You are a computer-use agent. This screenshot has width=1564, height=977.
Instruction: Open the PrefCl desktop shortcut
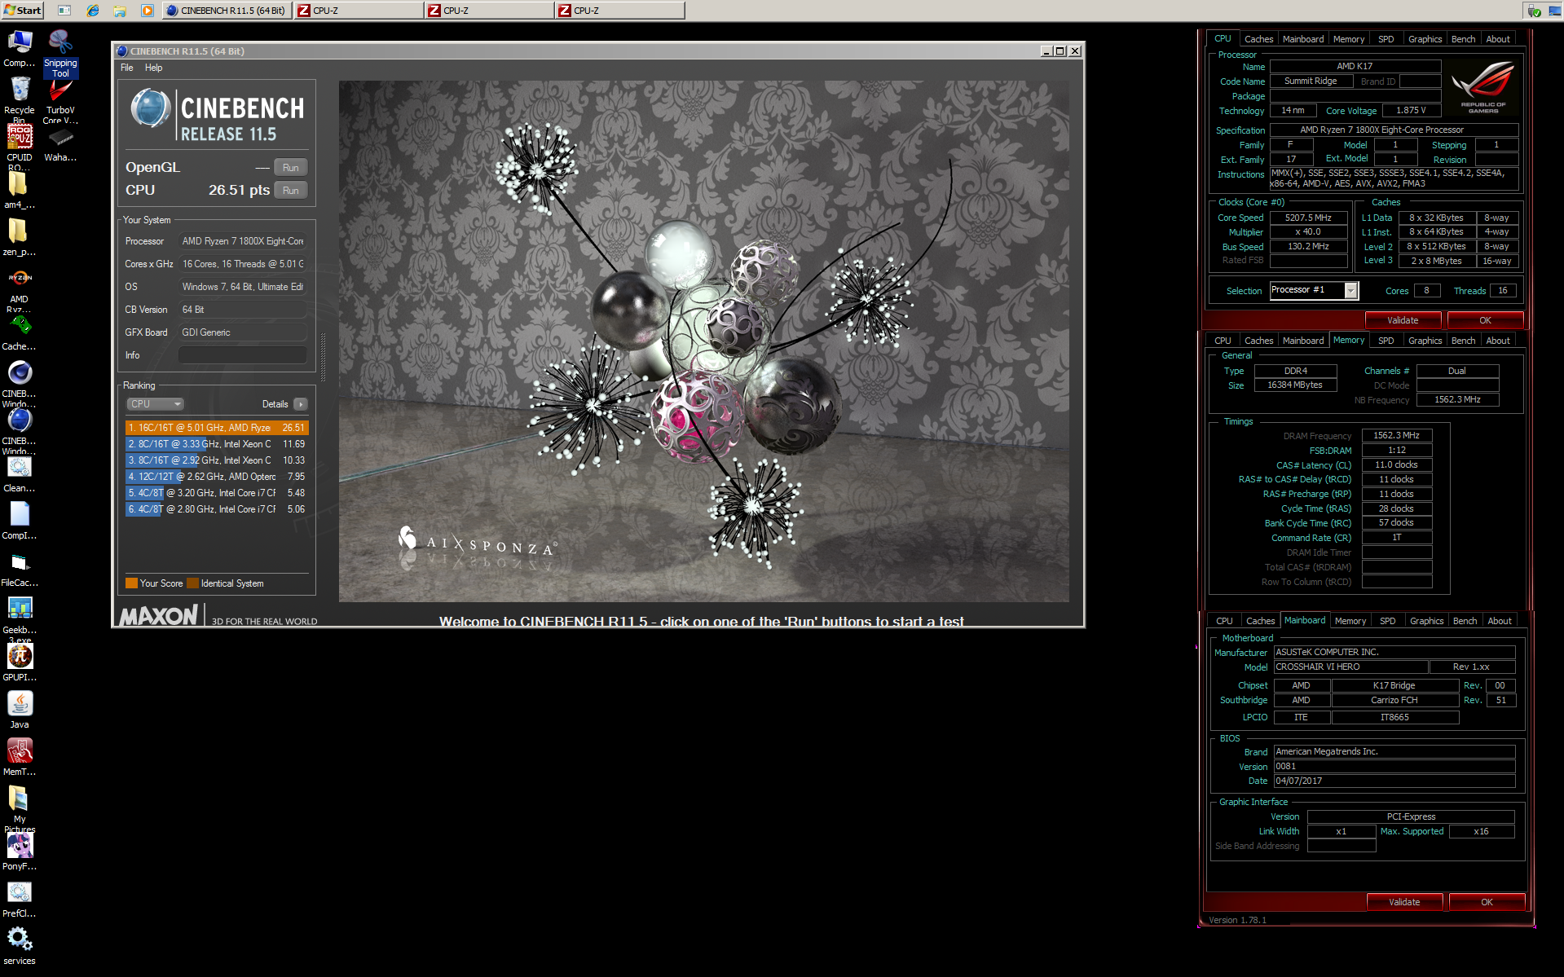(x=20, y=900)
